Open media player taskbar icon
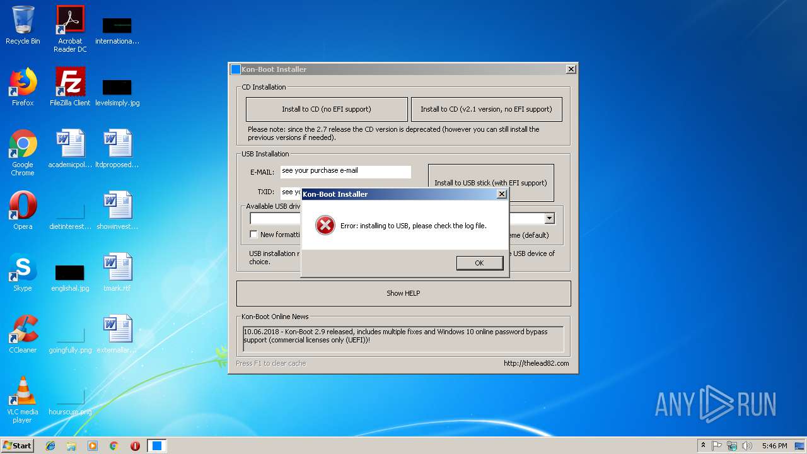 [x=93, y=446]
